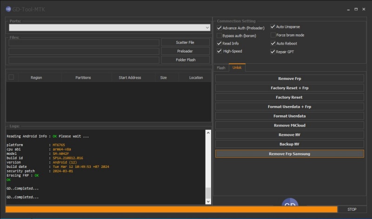Uncheck the Repair GPT option
Viewport: 372px width, 219px height.
coord(273,52)
